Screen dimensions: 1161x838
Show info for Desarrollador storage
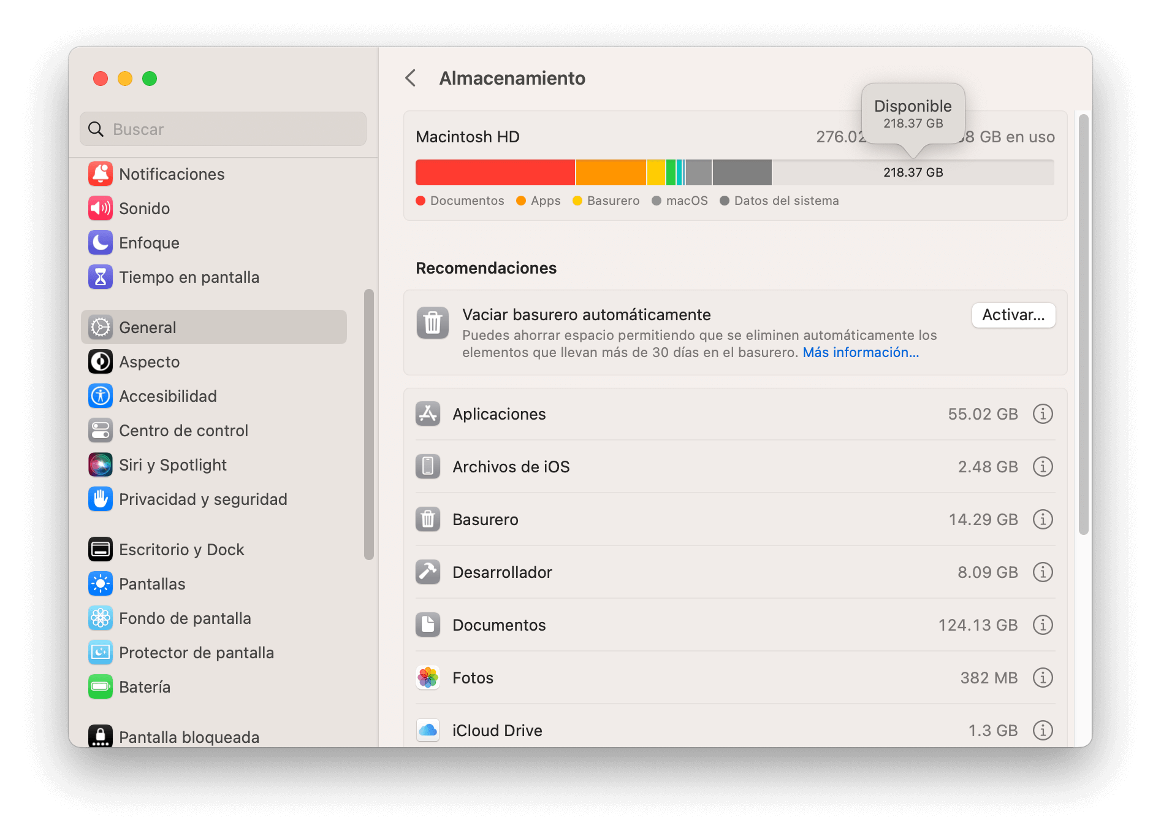click(1043, 572)
